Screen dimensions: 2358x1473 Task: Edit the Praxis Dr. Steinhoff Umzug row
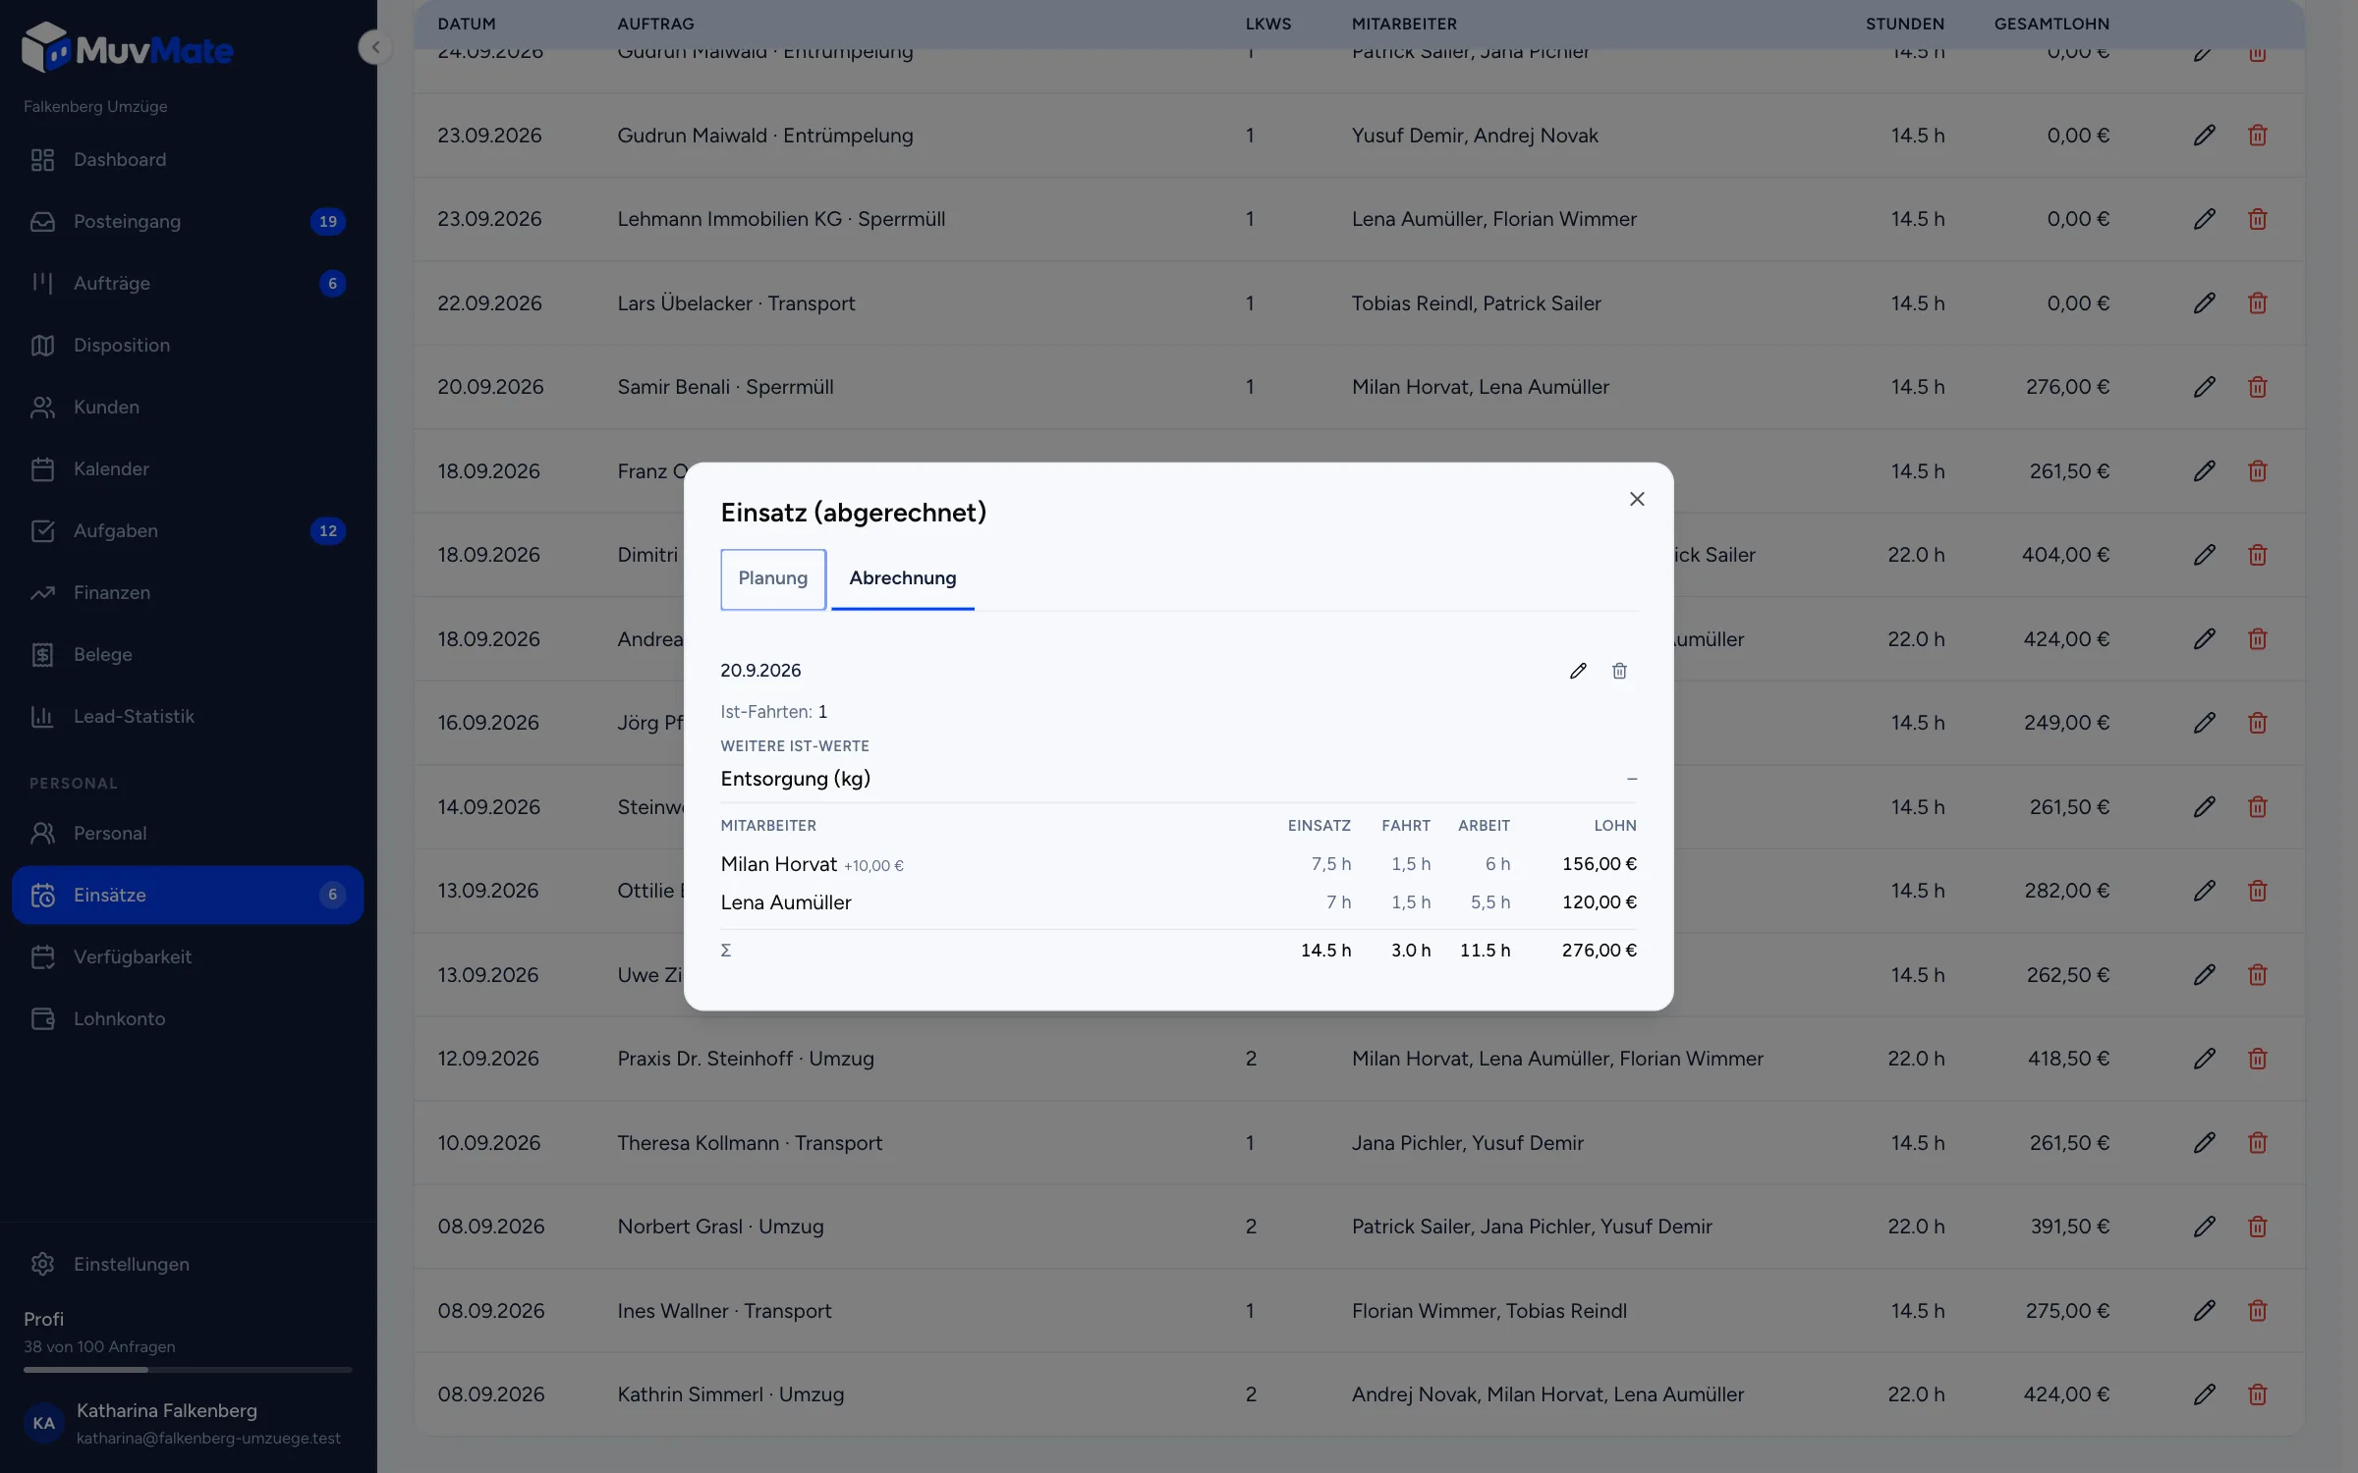2204,1059
